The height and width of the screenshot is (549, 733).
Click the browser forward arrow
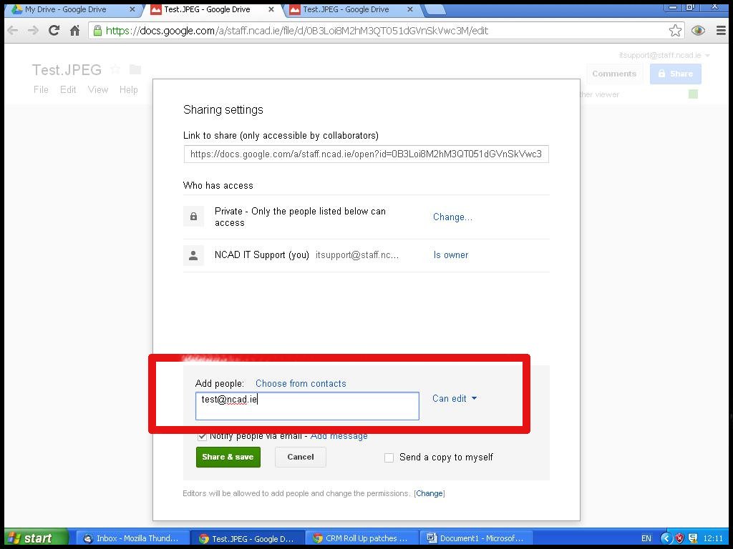33,31
